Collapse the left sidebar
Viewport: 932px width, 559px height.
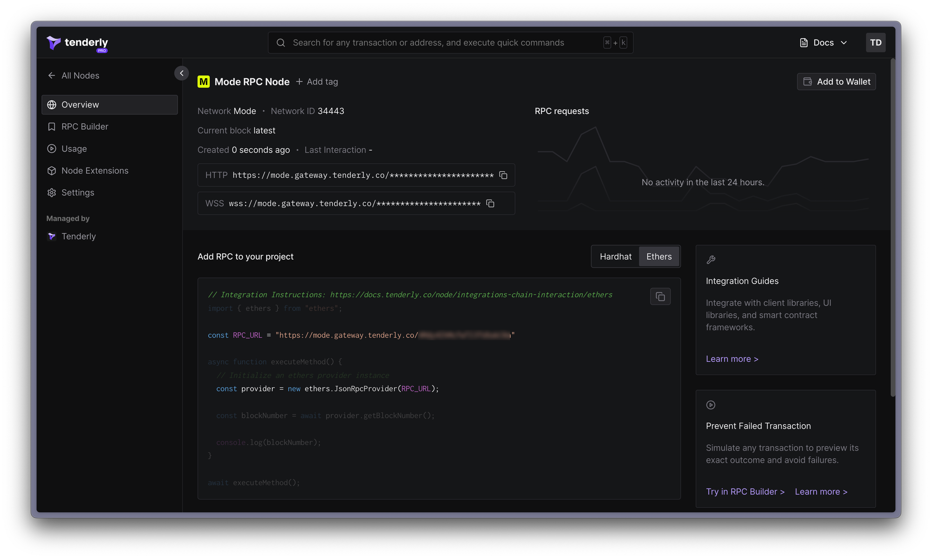tap(181, 73)
